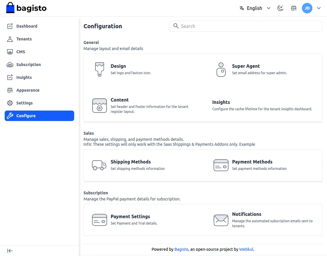
Task: Click the Super Agent person icon
Action: tap(221, 70)
